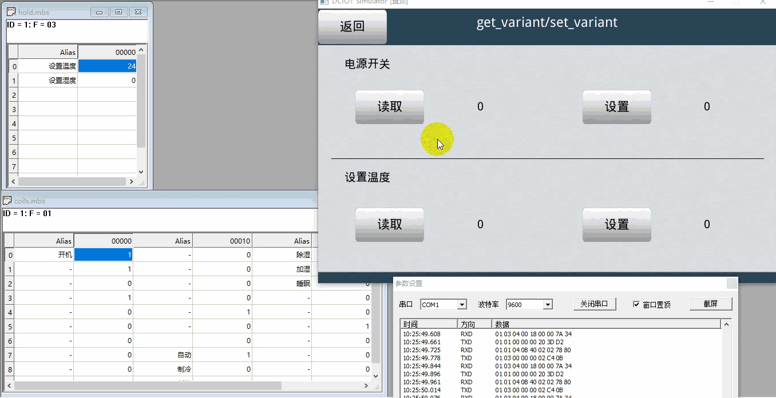Click the coils.mbs window title bar
Screen dimensions: 776x398
point(159,201)
